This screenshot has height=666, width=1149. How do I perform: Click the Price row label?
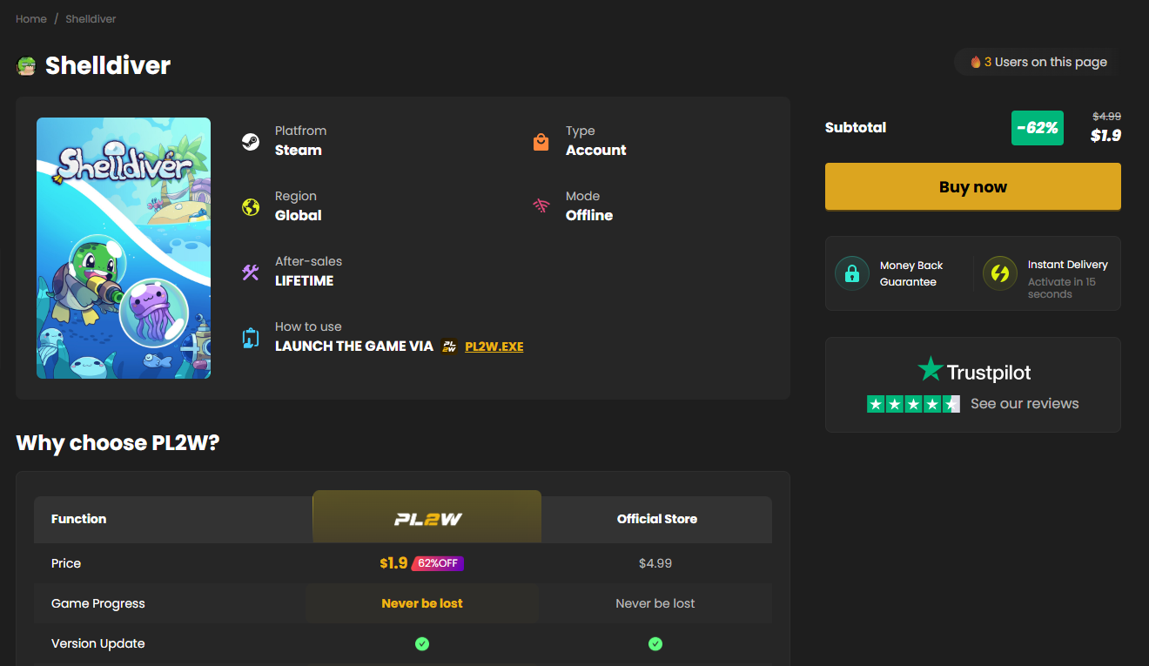click(x=66, y=563)
